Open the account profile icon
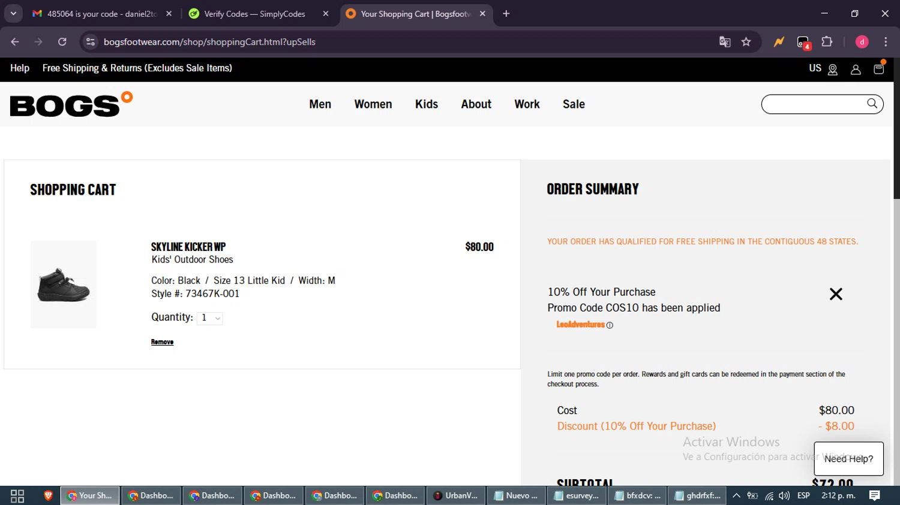Viewport: 900px width, 505px height. [x=856, y=69]
